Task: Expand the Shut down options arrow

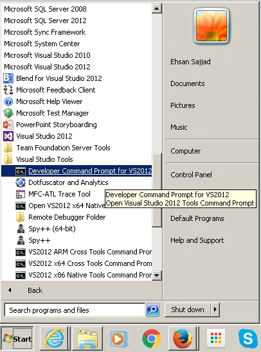Action: coord(215,310)
